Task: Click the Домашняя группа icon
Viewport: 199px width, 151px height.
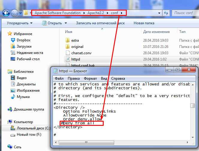Action: tap(10, 109)
